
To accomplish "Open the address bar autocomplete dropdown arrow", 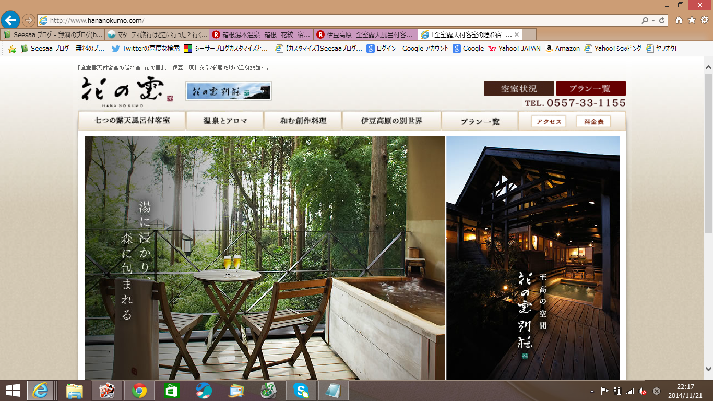I will click(x=653, y=20).
